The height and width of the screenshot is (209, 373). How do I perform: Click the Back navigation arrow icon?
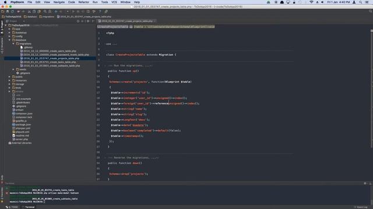click(56, 12)
